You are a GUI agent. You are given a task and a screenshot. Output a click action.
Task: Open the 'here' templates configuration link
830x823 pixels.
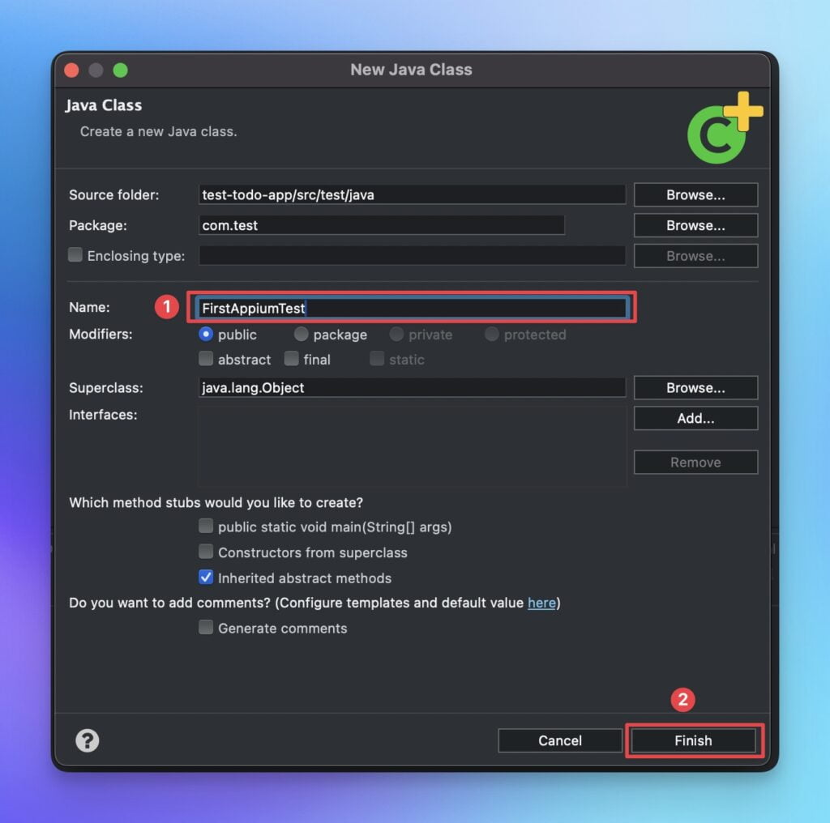coord(541,603)
